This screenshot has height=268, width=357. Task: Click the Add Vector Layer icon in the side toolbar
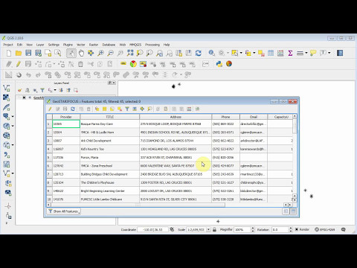coord(7,88)
